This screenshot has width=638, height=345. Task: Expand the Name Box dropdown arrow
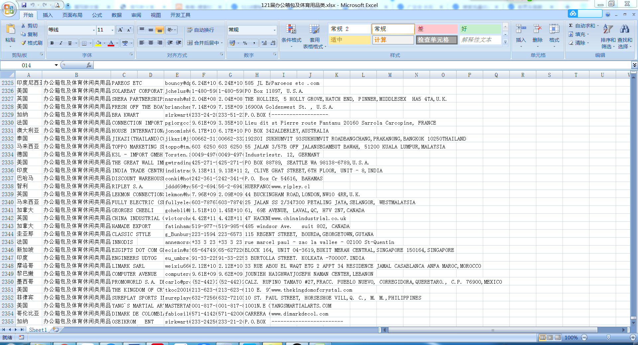coord(56,65)
